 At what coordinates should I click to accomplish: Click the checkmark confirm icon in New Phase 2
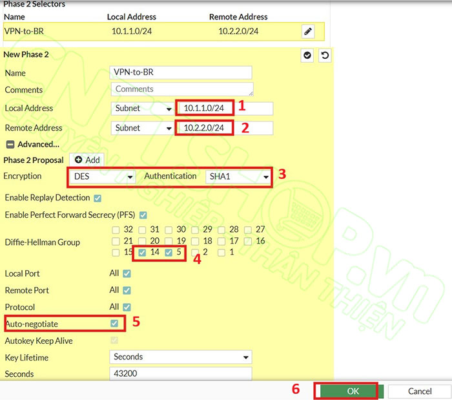[x=307, y=56]
